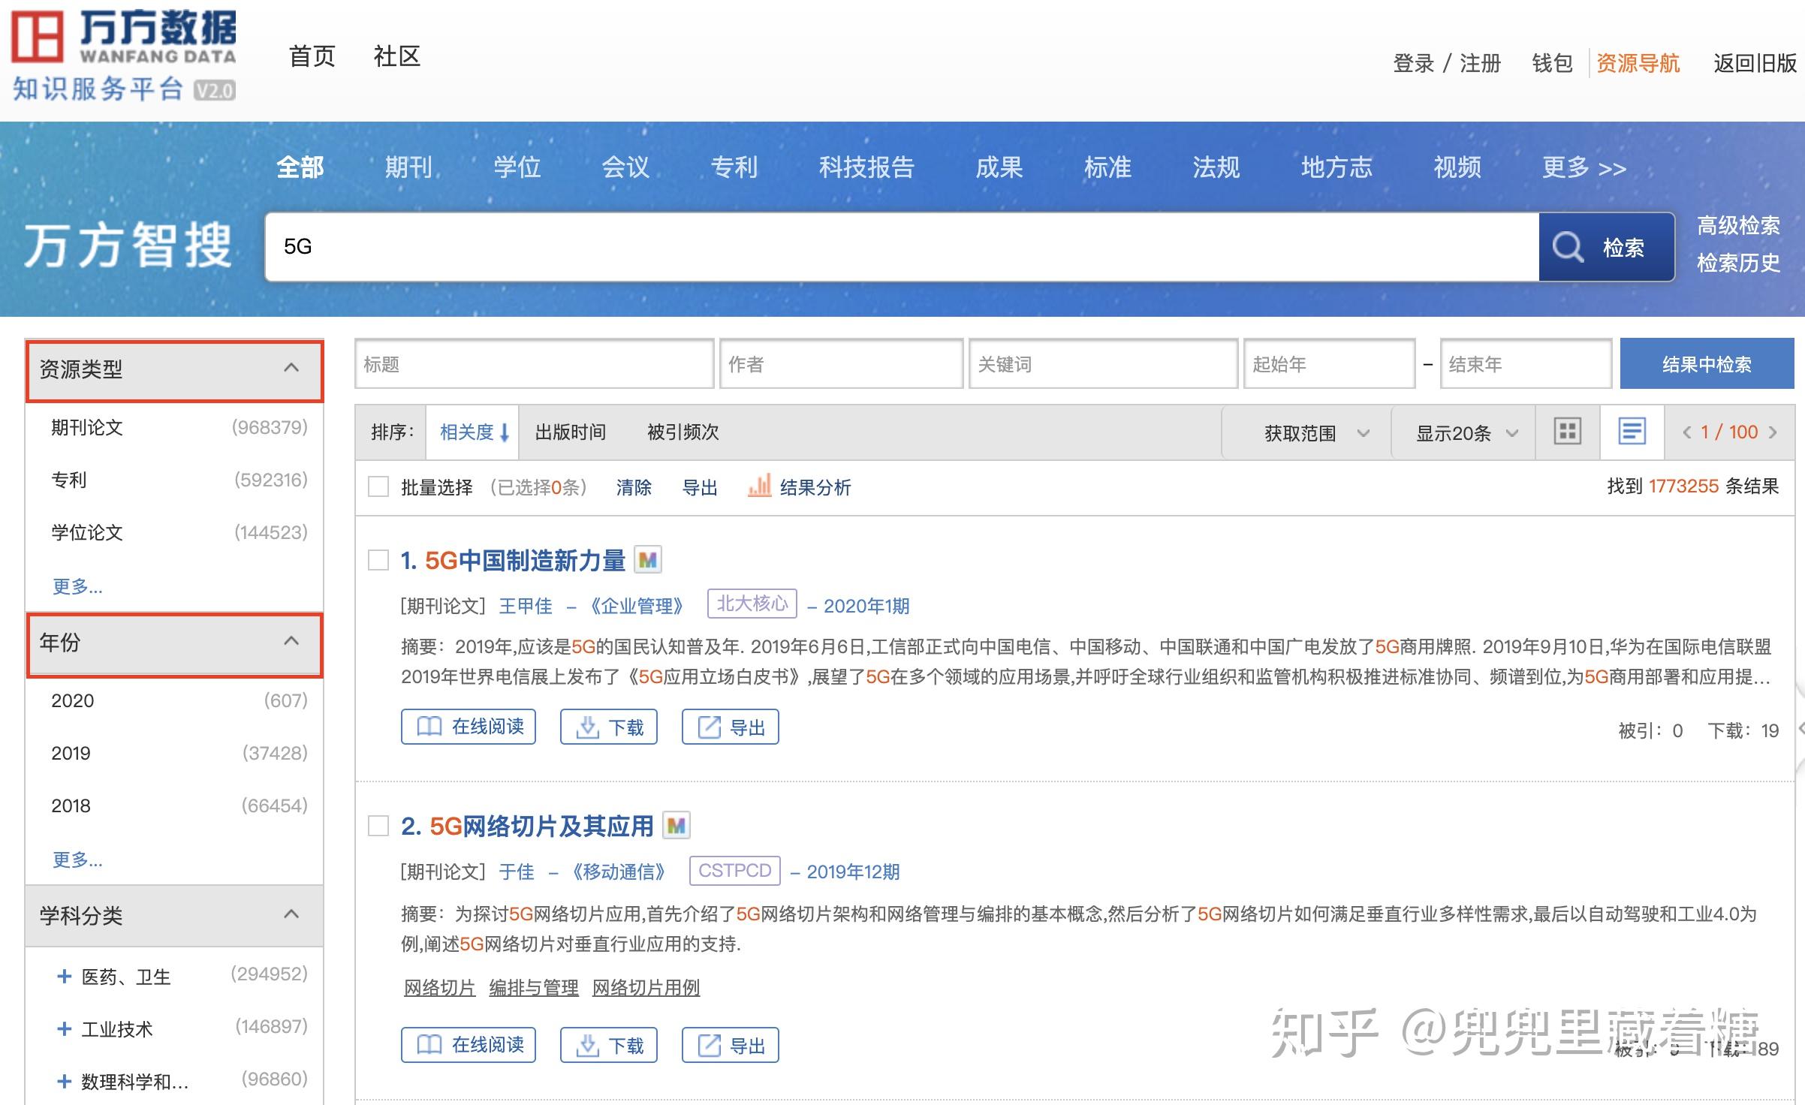Open the 获取范围 dropdown
This screenshot has height=1105, width=1805.
pos(1316,433)
